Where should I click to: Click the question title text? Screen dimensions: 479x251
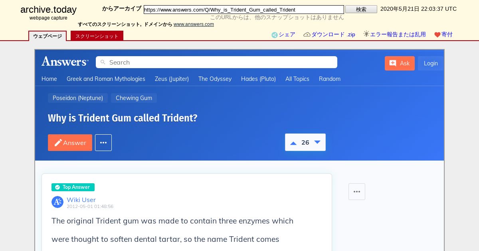[x=123, y=118]
